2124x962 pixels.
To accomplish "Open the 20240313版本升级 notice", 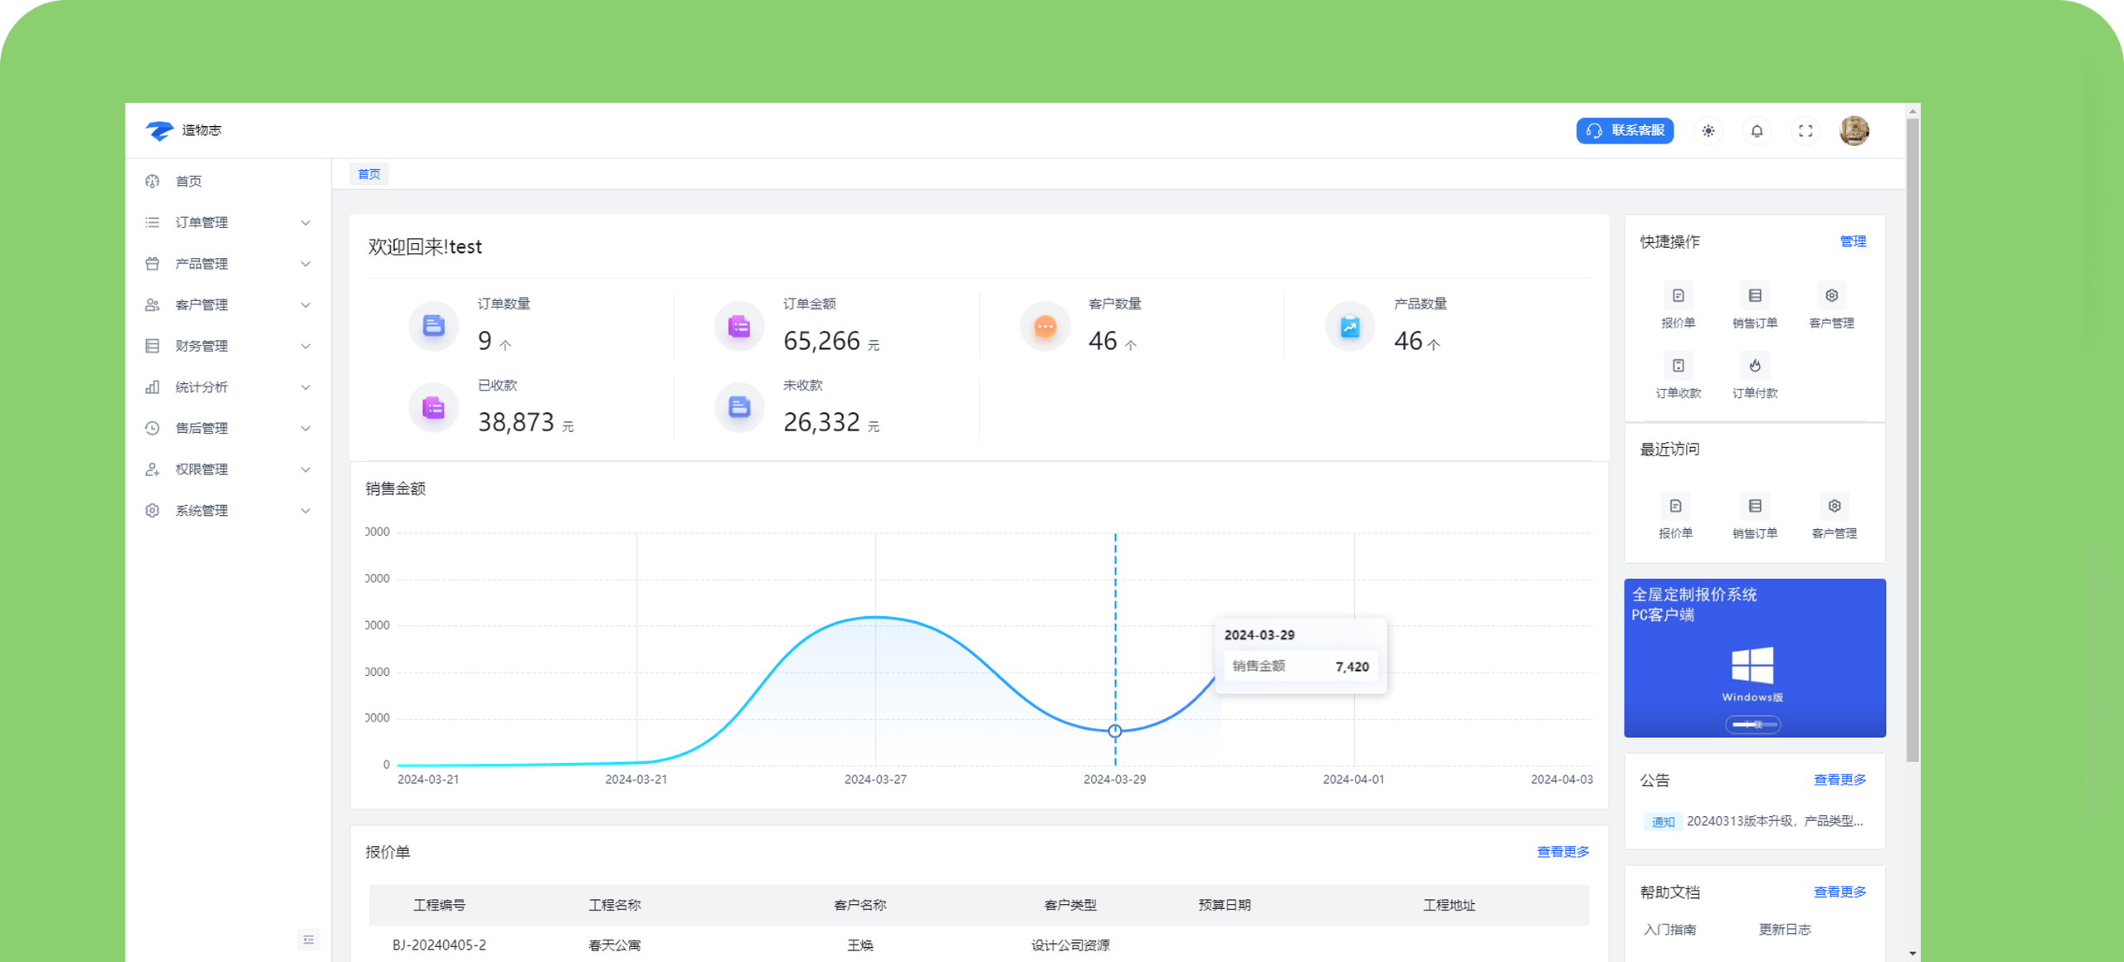I will [x=1774, y=821].
